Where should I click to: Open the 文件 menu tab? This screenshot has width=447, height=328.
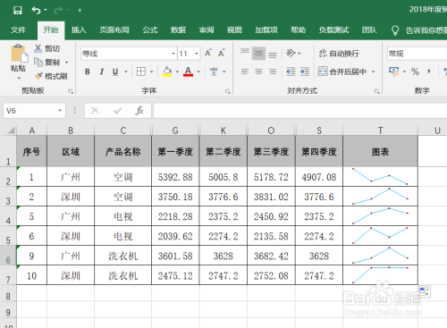click(18, 29)
